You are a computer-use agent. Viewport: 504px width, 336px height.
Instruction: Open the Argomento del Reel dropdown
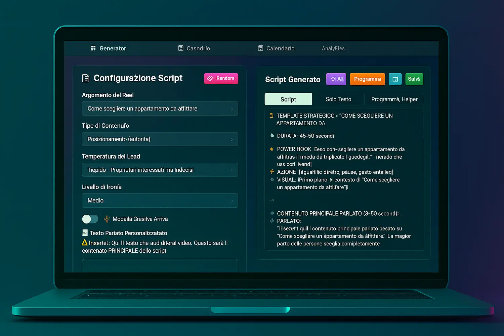160,109
